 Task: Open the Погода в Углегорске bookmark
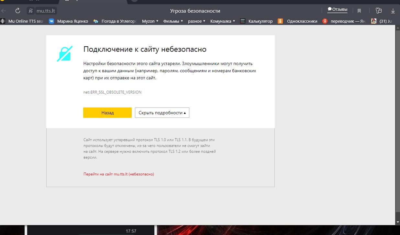(115, 21)
